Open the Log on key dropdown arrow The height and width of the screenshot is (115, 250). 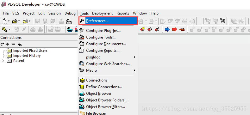tap(9, 29)
